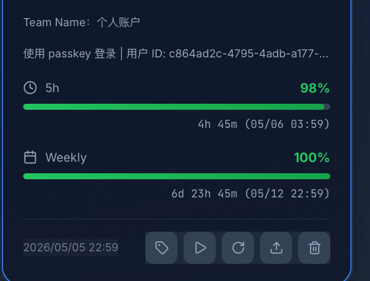Click the play triangle icon button
The width and height of the screenshot is (370, 281).
[200, 248]
